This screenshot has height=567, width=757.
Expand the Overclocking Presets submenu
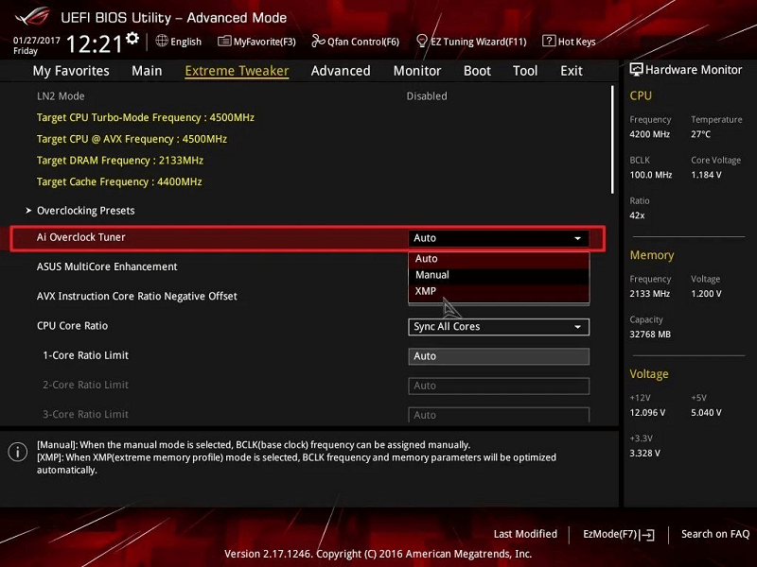[85, 211]
